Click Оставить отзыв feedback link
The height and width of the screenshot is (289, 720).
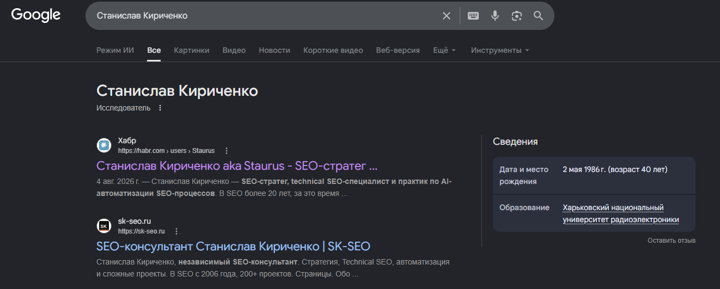[672, 241]
